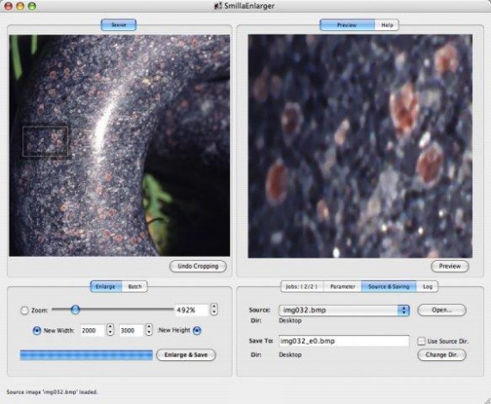Screen dimensions: 491x404
Task: Click the zoom percentage stepper arrows
Action: point(214,309)
